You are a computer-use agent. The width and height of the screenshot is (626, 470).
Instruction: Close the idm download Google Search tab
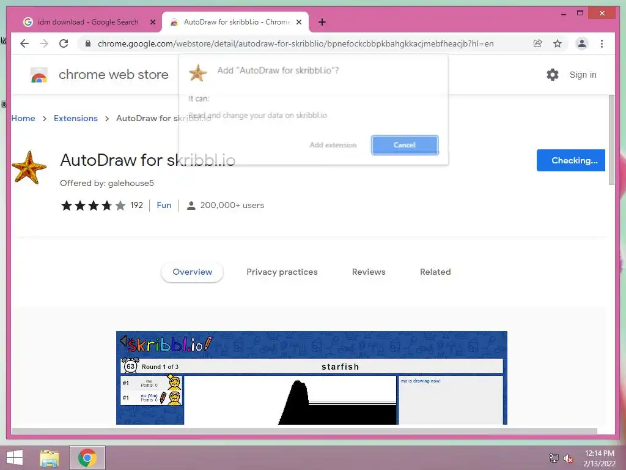pyautogui.click(x=152, y=22)
